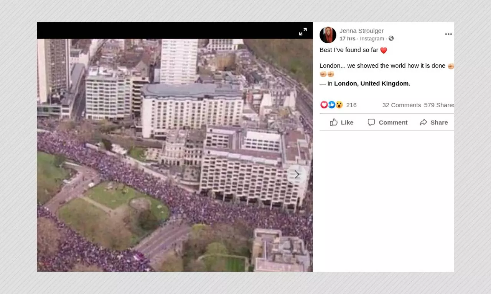Click the globe public privacy icon

(x=391, y=38)
